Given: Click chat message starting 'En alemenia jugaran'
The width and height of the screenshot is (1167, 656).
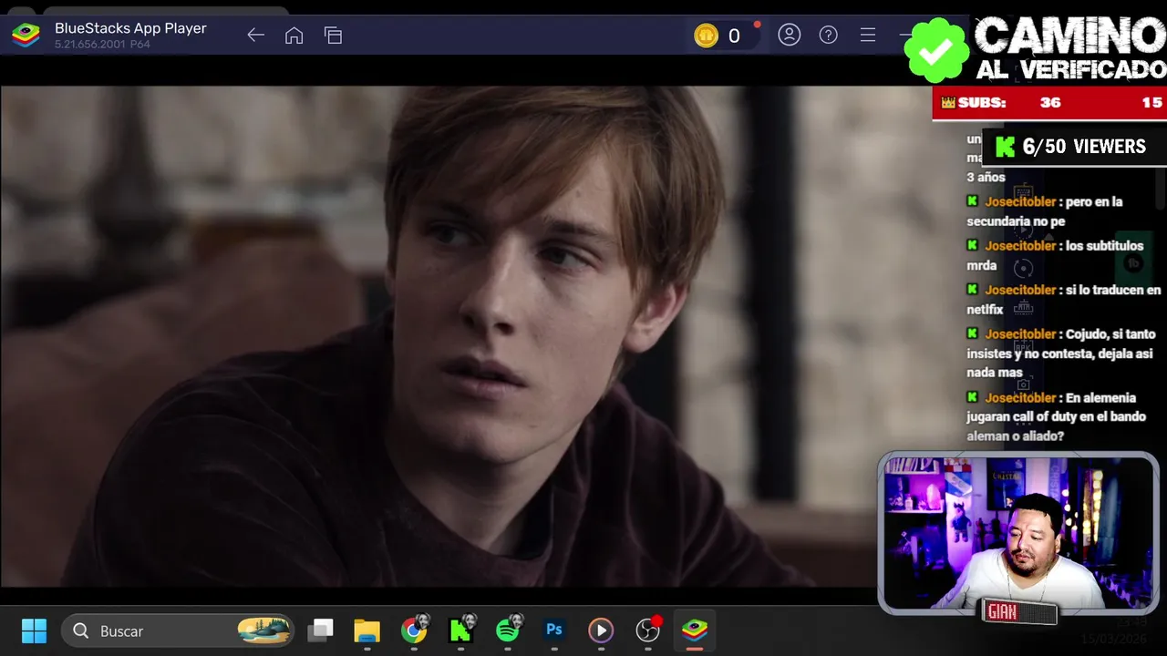Looking at the screenshot, I should 1056,416.
